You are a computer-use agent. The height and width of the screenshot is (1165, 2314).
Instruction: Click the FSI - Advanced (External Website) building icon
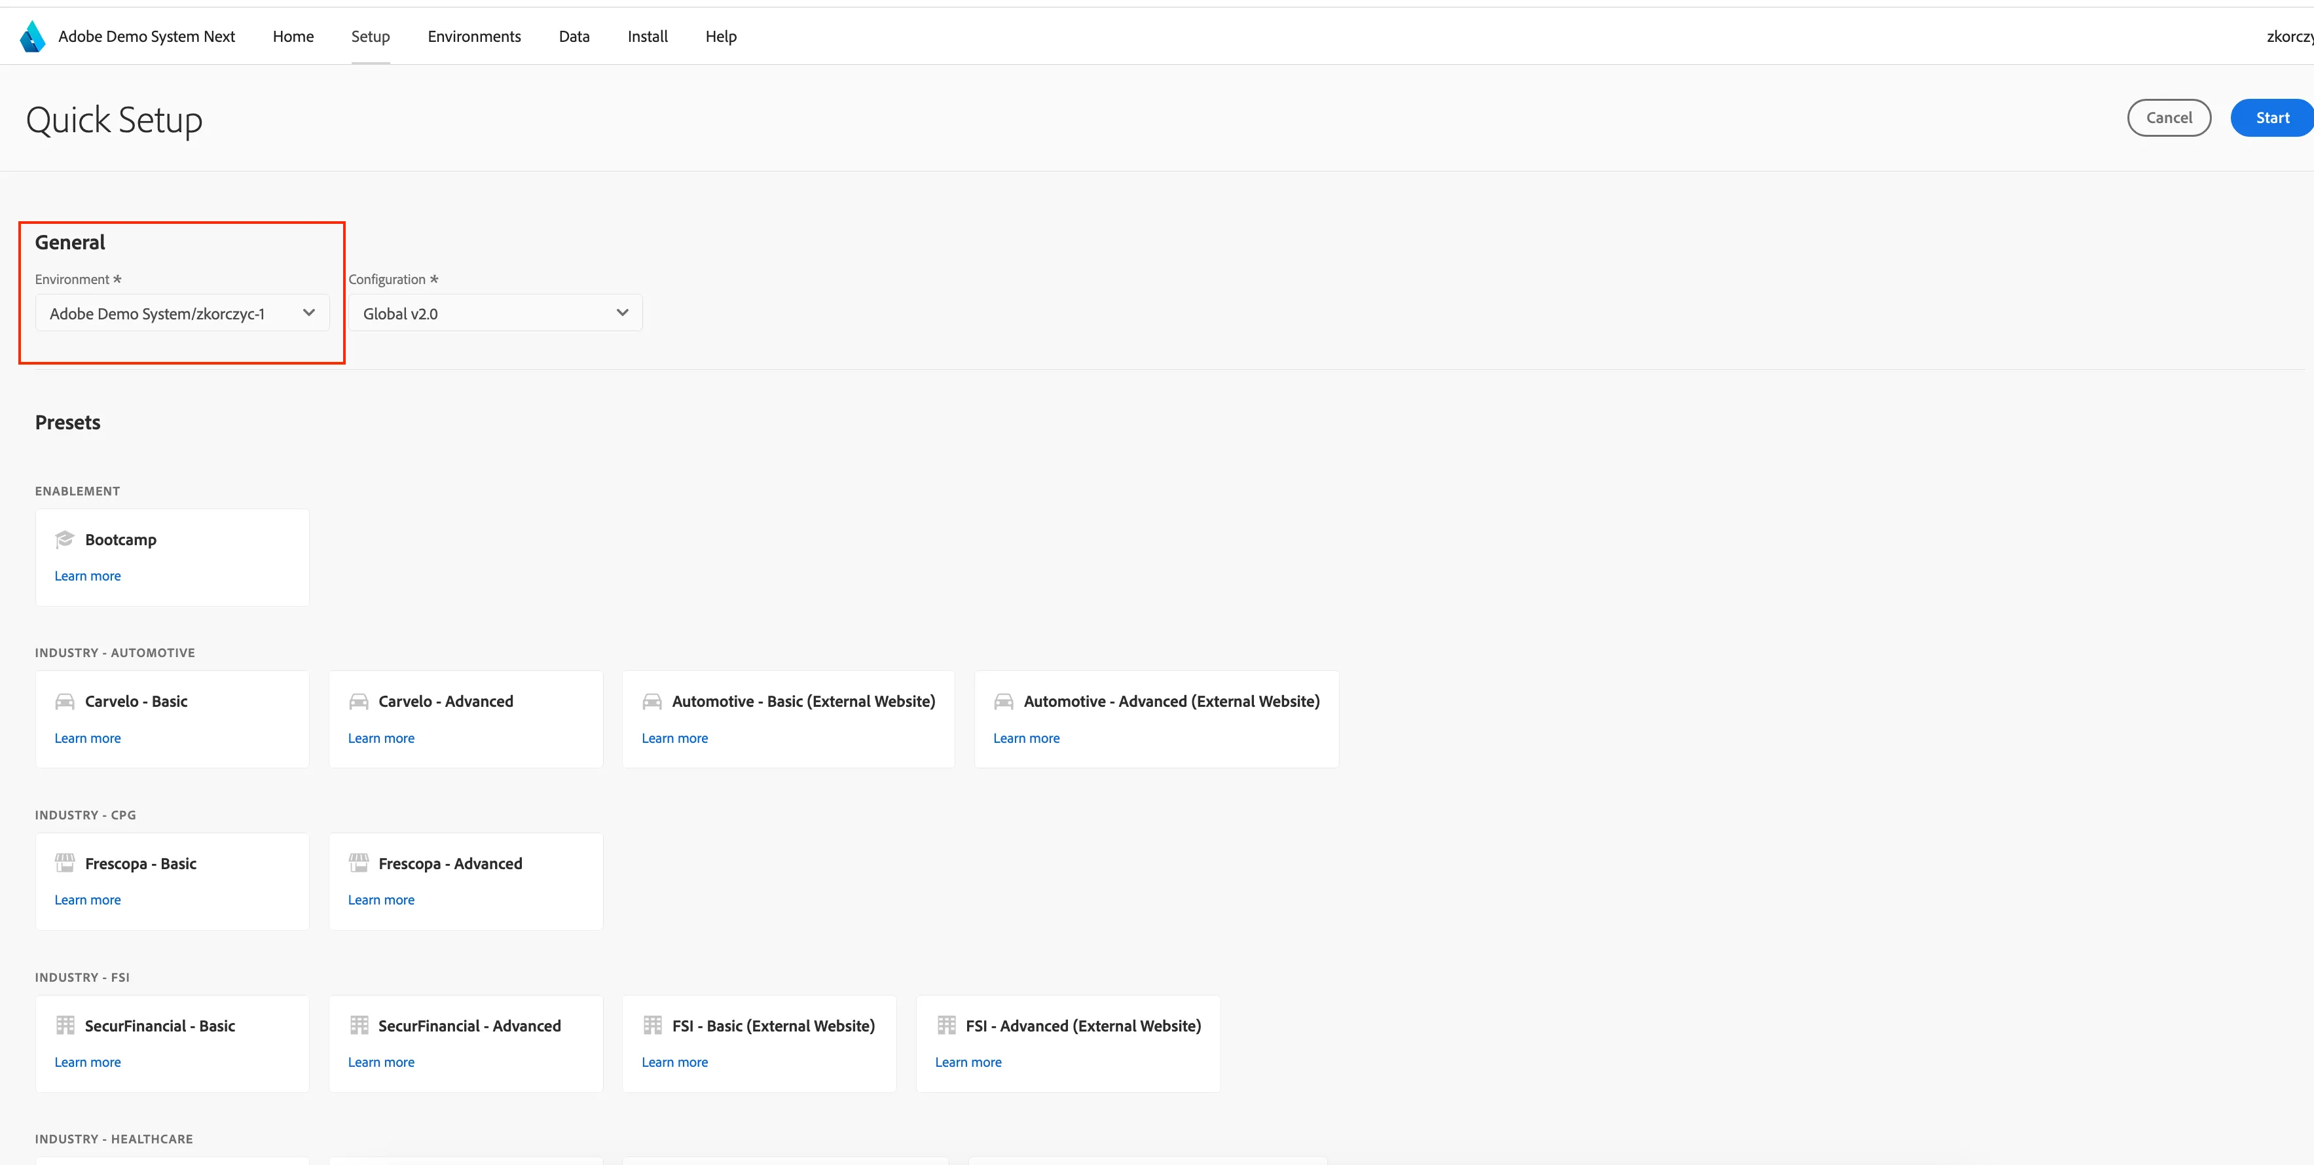tap(946, 1025)
